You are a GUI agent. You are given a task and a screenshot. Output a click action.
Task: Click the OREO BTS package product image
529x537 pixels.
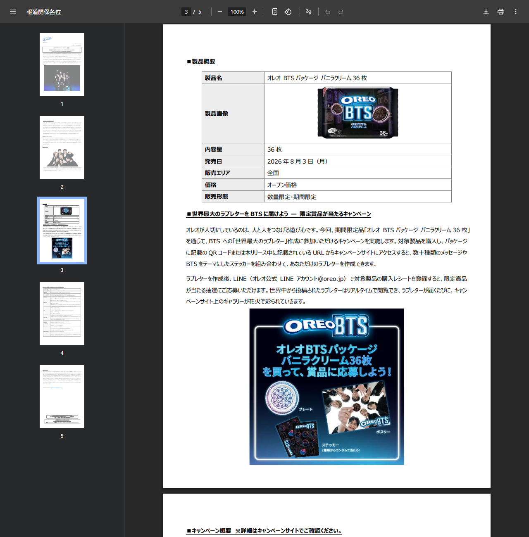point(358,113)
